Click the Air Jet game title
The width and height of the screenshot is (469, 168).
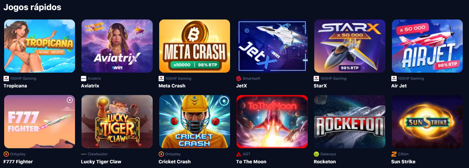(x=399, y=86)
